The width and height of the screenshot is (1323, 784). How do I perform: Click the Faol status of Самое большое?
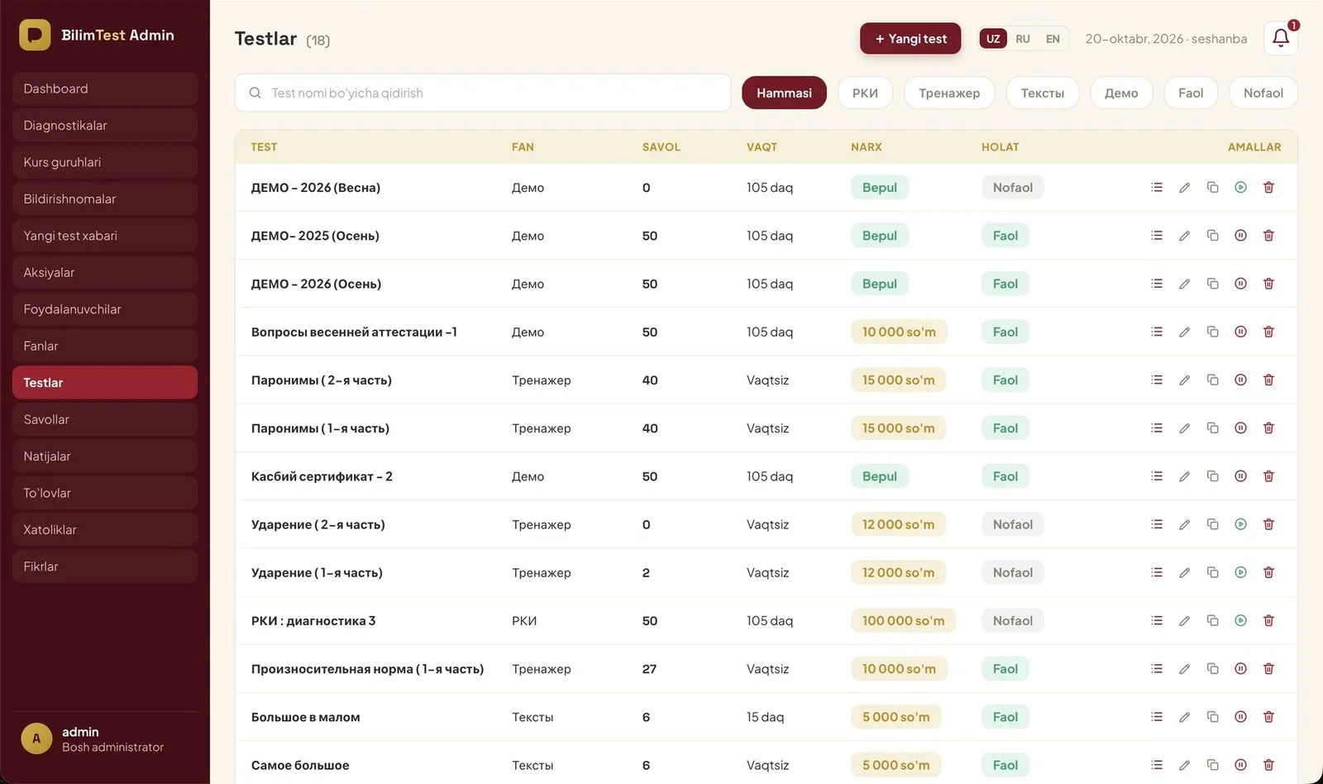pos(1005,765)
